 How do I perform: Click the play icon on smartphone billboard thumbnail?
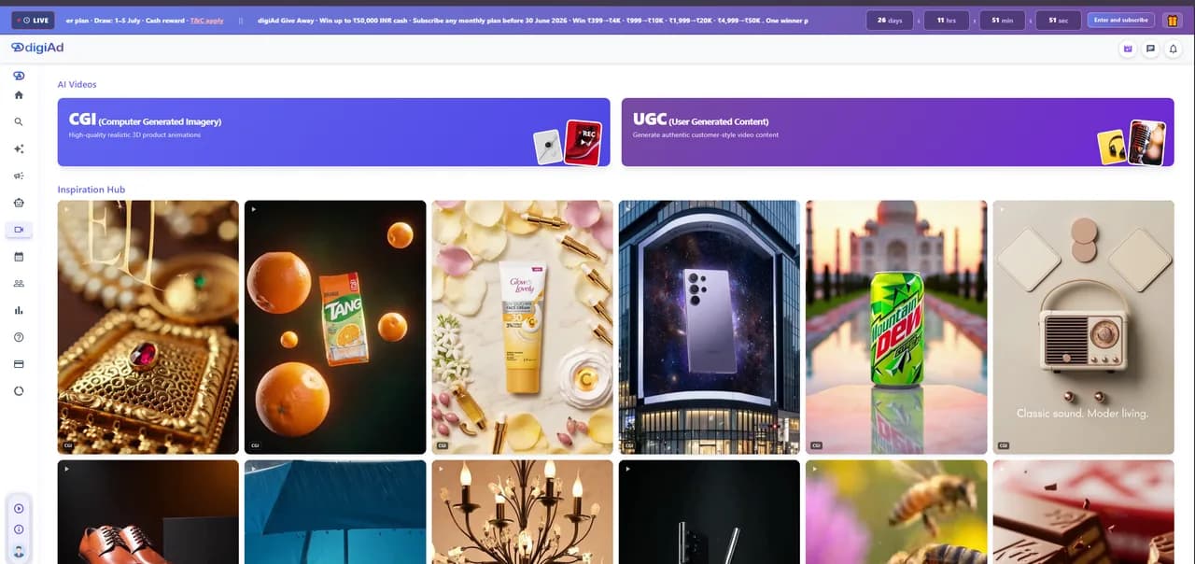(x=627, y=209)
